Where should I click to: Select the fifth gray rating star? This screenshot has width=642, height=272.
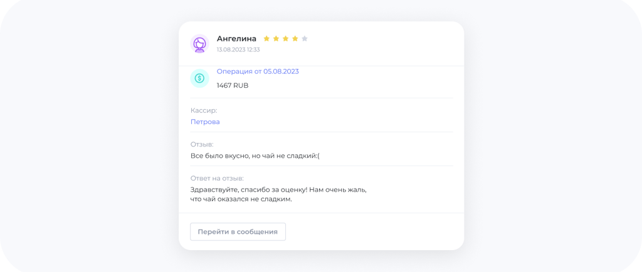pyautogui.click(x=304, y=39)
